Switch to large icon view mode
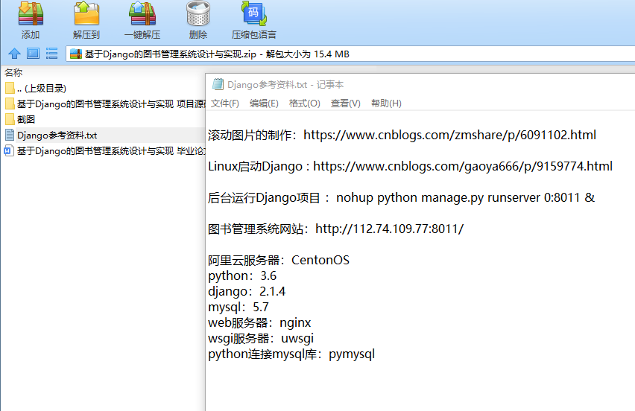This screenshot has width=635, height=411. pyautogui.click(x=34, y=54)
